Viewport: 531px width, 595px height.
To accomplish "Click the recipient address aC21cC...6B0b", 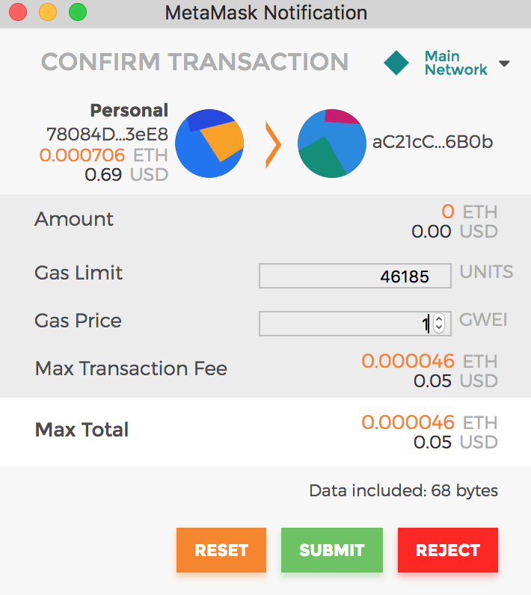I will (x=433, y=142).
